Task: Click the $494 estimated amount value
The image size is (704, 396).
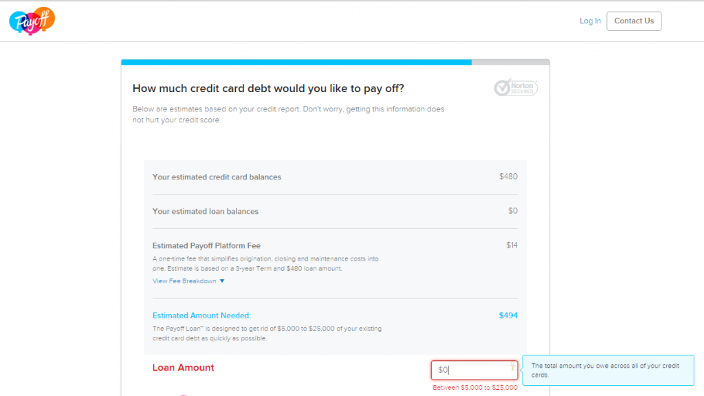Action: coord(508,316)
